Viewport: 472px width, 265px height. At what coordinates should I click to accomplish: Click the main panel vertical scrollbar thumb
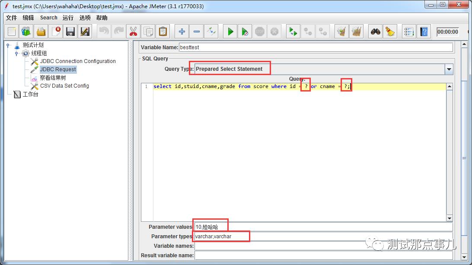click(464, 158)
